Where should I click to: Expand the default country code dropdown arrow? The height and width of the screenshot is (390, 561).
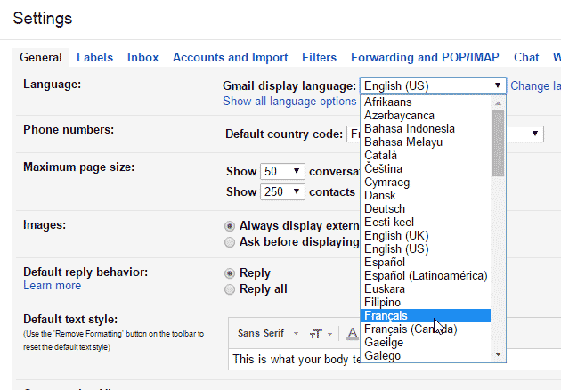tap(535, 134)
